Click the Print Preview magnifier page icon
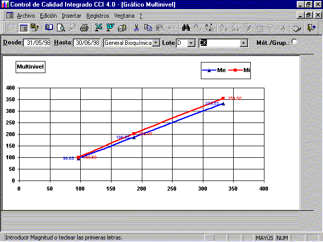 pos(61,28)
